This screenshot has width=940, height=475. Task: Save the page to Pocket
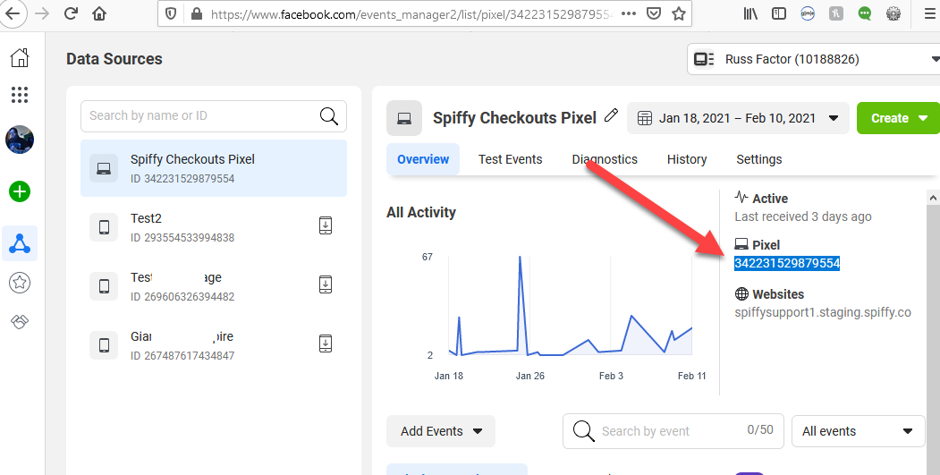point(654,13)
